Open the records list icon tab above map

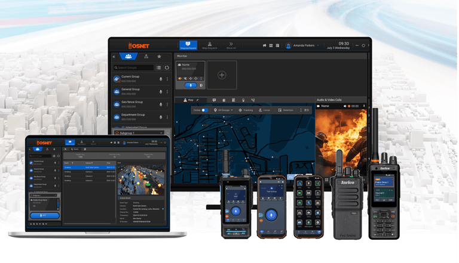[233, 100]
